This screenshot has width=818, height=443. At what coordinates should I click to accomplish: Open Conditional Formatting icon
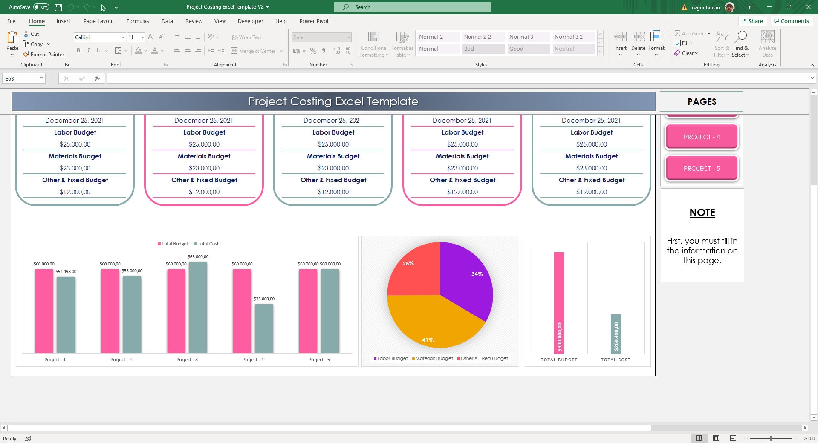[x=374, y=37]
